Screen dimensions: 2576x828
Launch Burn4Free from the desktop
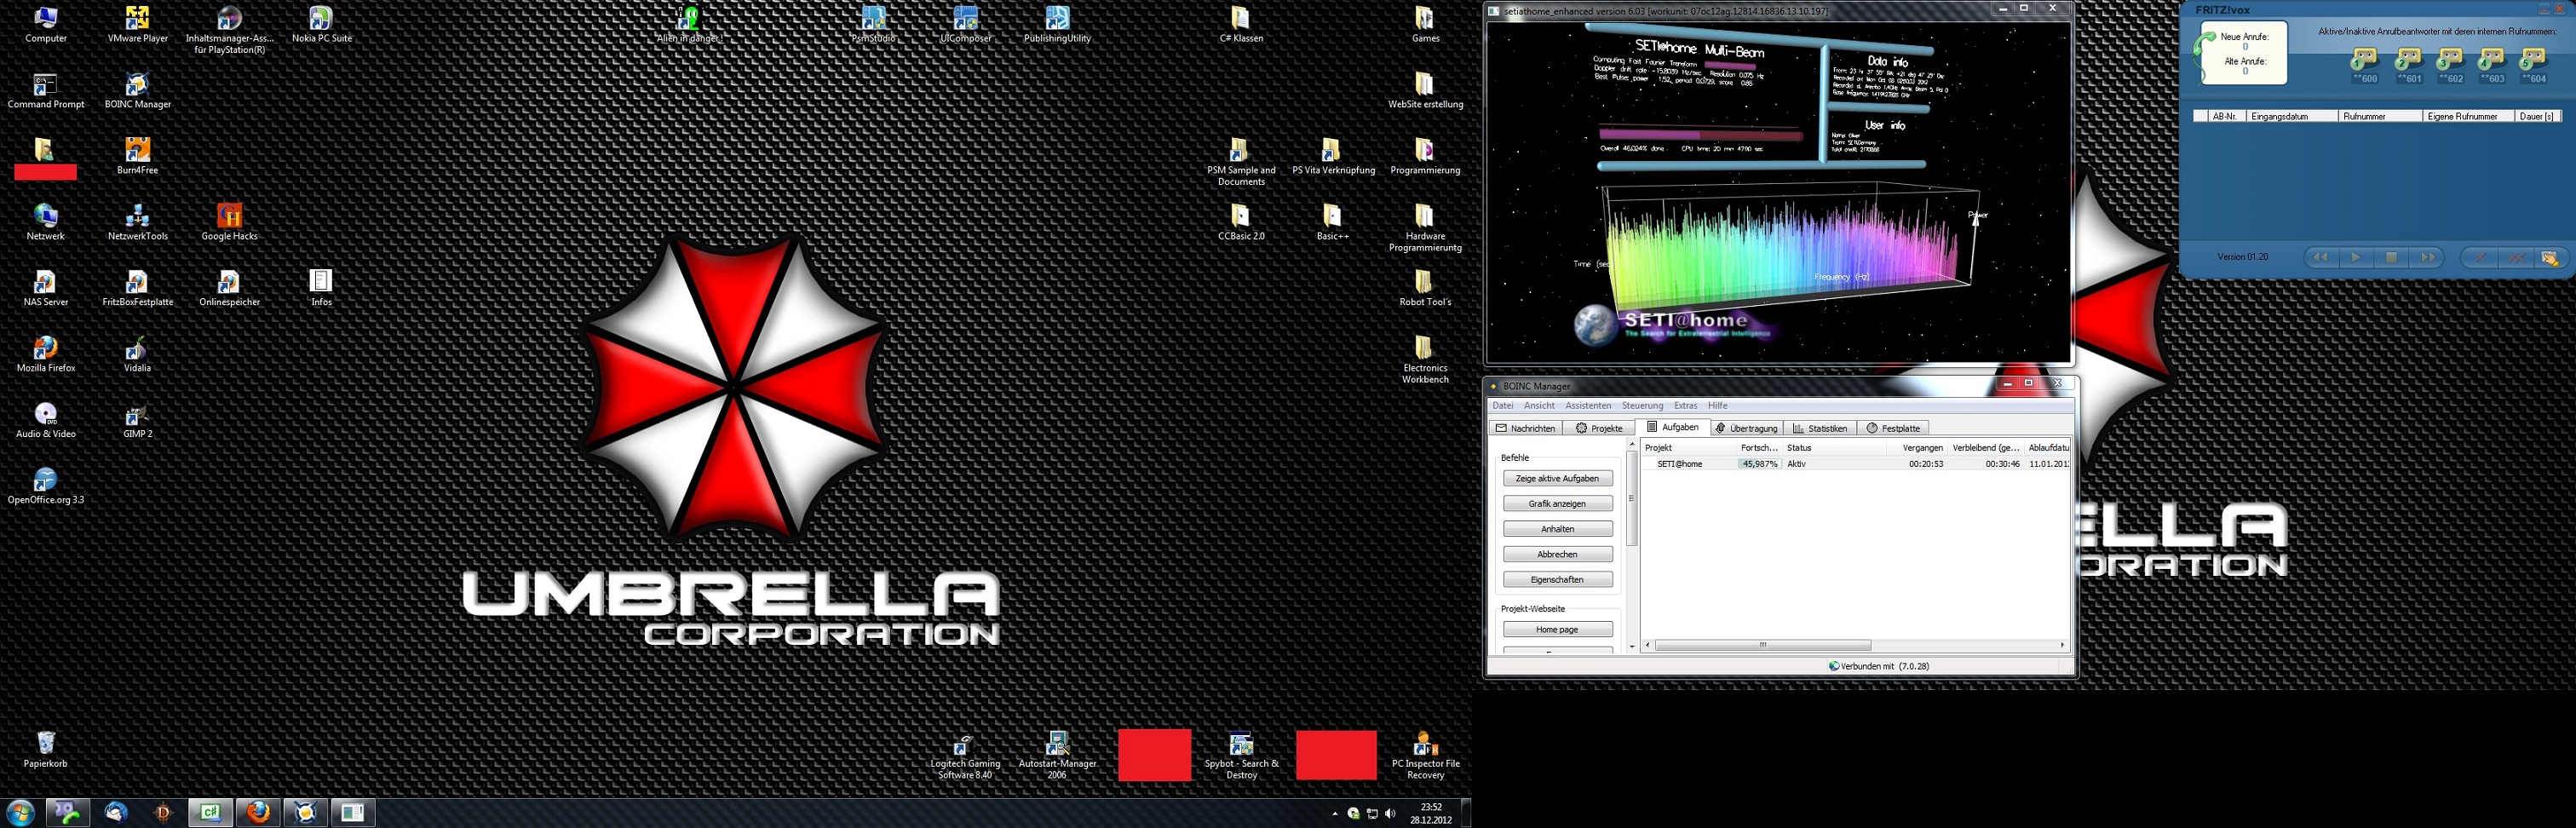point(138,156)
